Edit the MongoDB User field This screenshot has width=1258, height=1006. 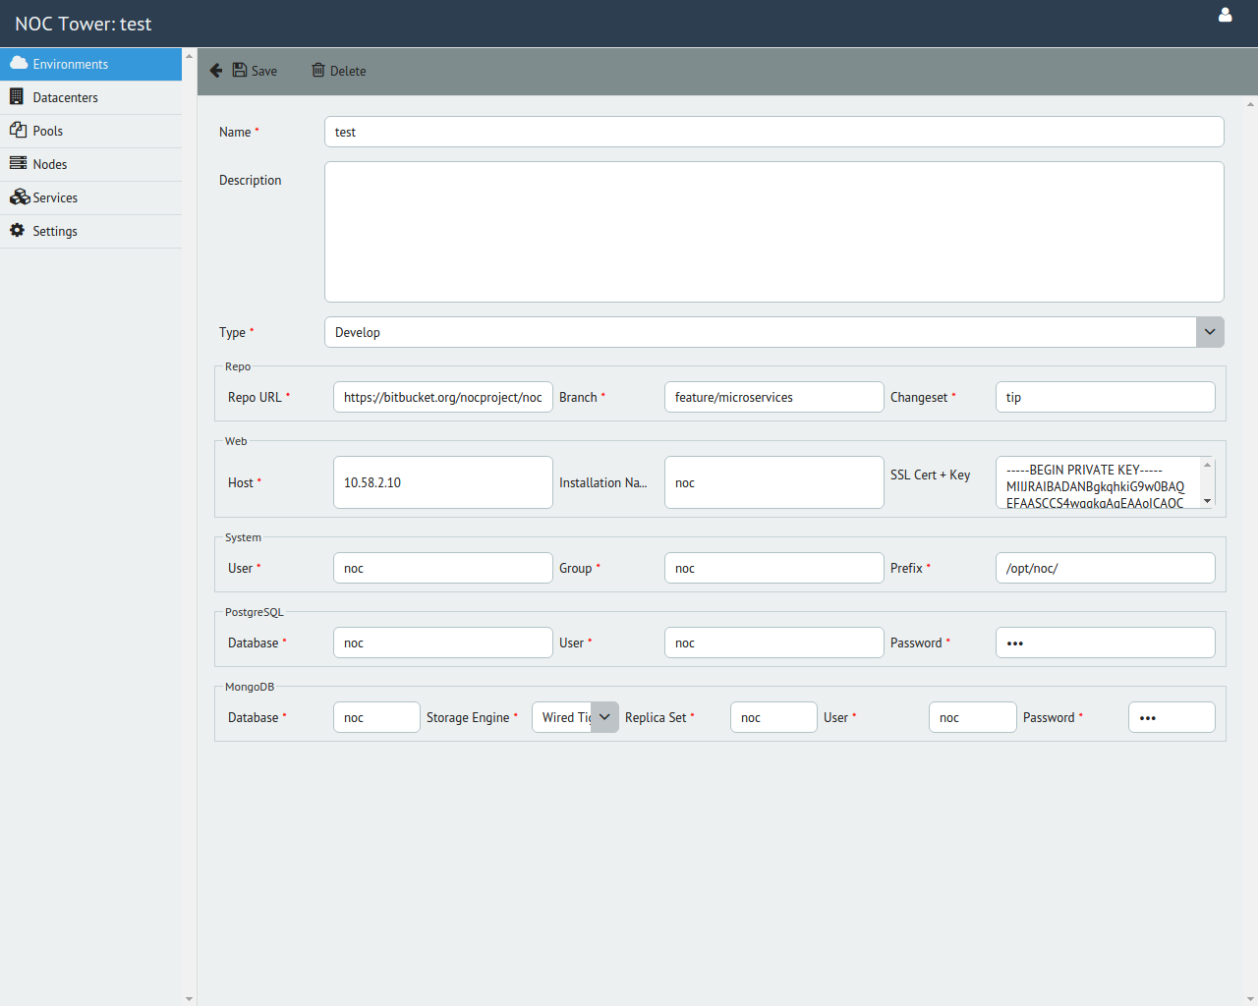(x=973, y=717)
